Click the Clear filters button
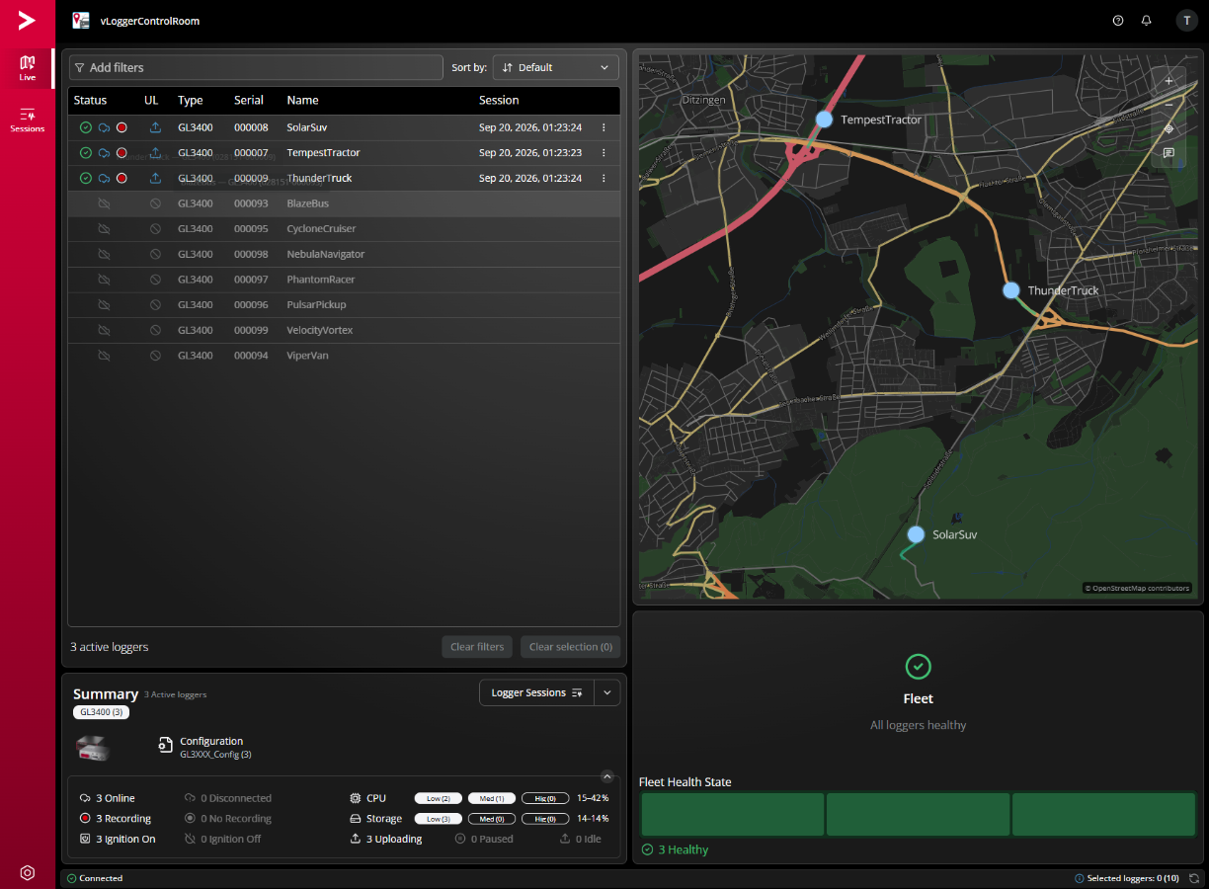Viewport: 1209px width, 889px height. (x=477, y=647)
